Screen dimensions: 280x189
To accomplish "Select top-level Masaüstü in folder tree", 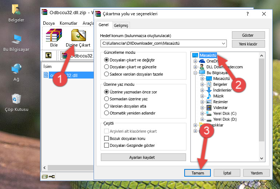I will pos(208,55).
